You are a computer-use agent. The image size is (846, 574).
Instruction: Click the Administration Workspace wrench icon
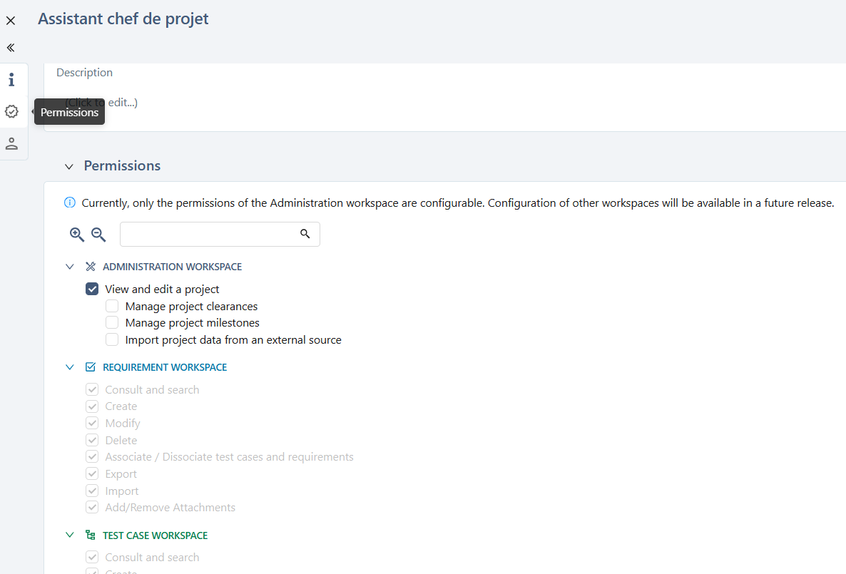click(91, 266)
